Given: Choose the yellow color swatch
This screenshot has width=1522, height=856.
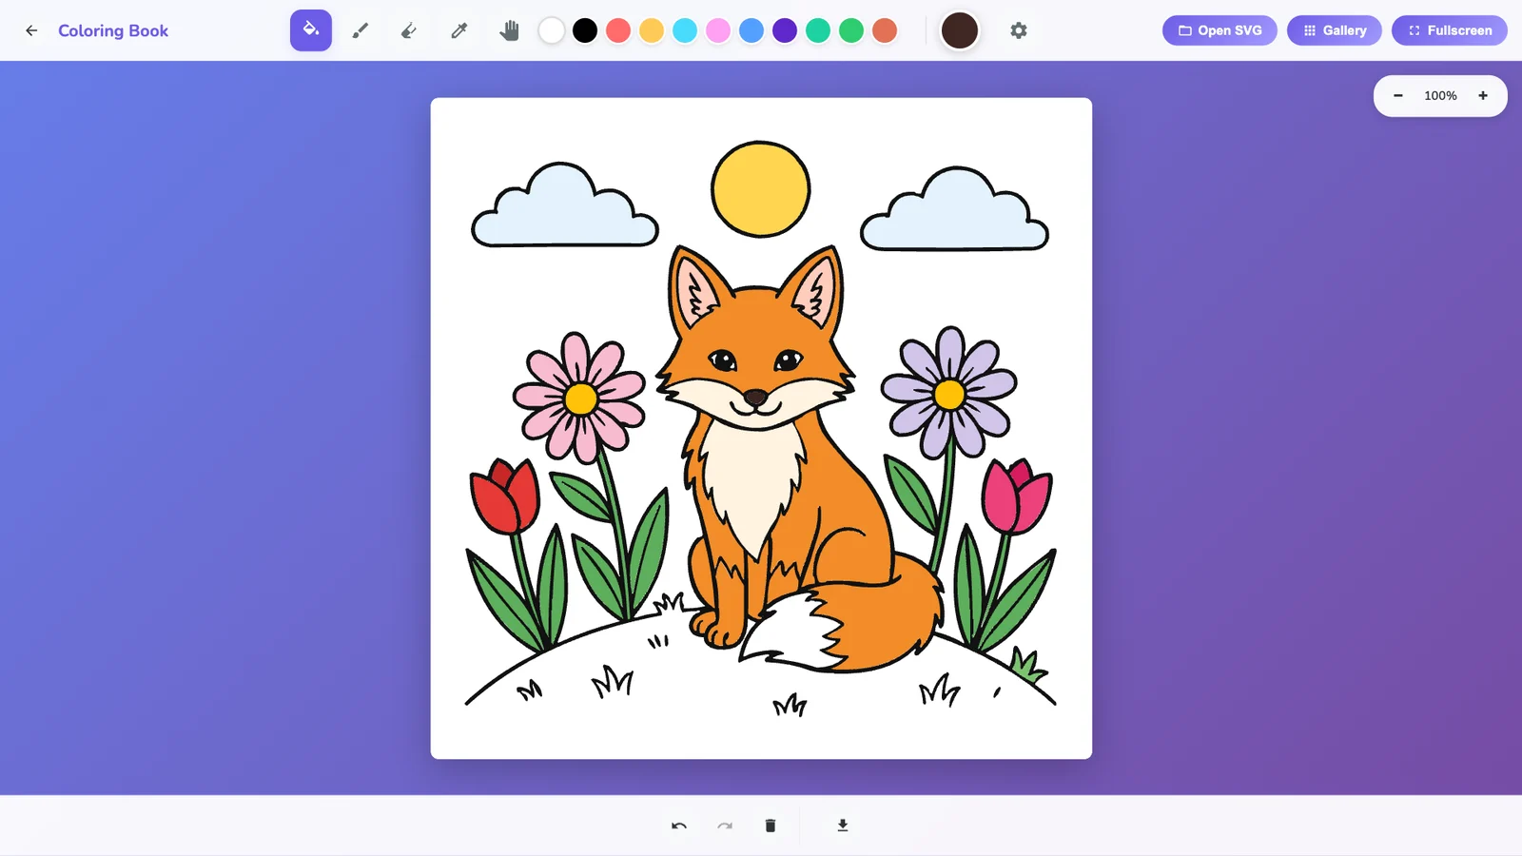Looking at the screenshot, I should pyautogui.click(x=652, y=30).
